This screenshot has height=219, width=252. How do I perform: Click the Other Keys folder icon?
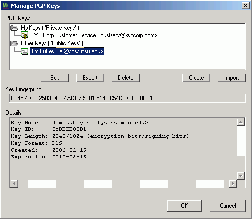point(14,43)
